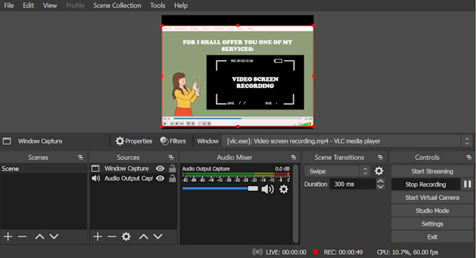The image size is (476, 258).
Task: Open the Scene Collection menu
Action: pos(117,6)
